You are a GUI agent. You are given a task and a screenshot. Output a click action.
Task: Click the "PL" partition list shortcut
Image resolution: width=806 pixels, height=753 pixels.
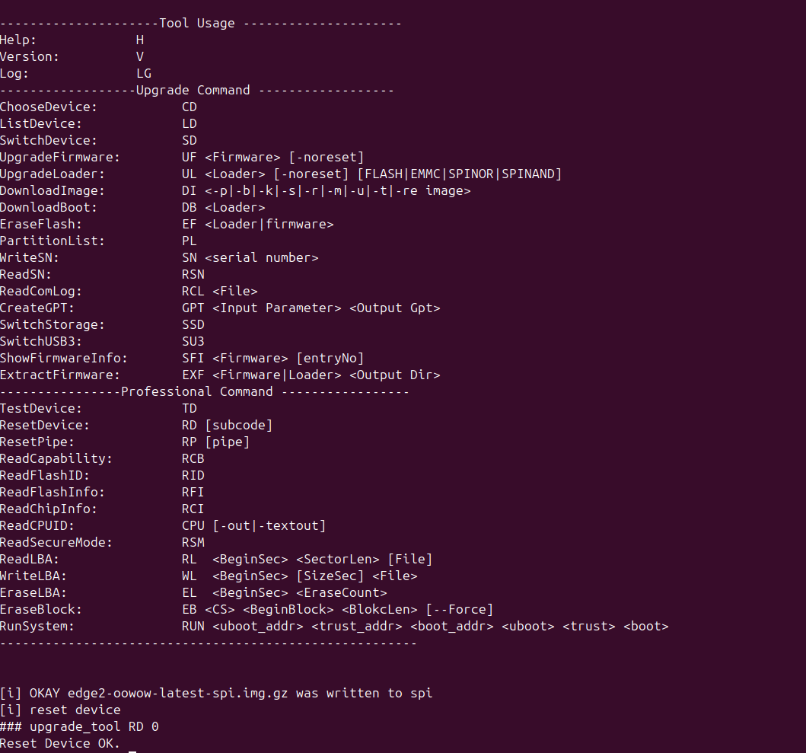[x=190, y=241]
